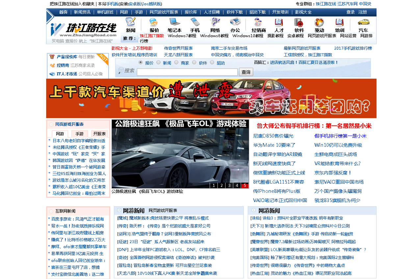Screen dimensions: 418x279
Task: Click the search keyword input field
Action: [x=187, y=72]
